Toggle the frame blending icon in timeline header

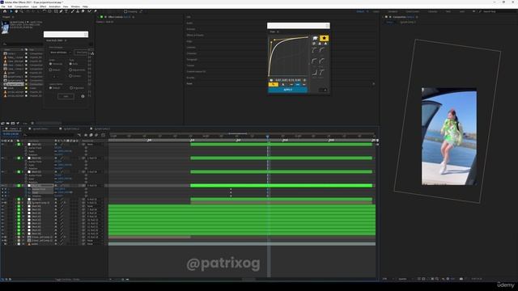coord(91,135)
